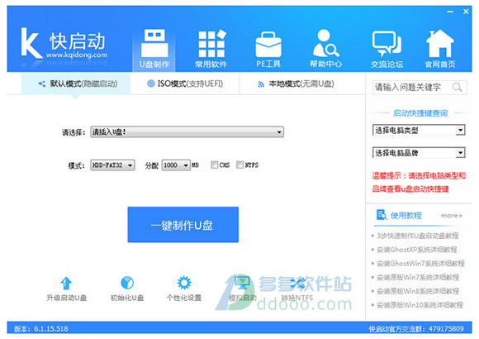Click the 一键制作U盘 button
This screenshot has height=339, width=479.
pos(183,225)
